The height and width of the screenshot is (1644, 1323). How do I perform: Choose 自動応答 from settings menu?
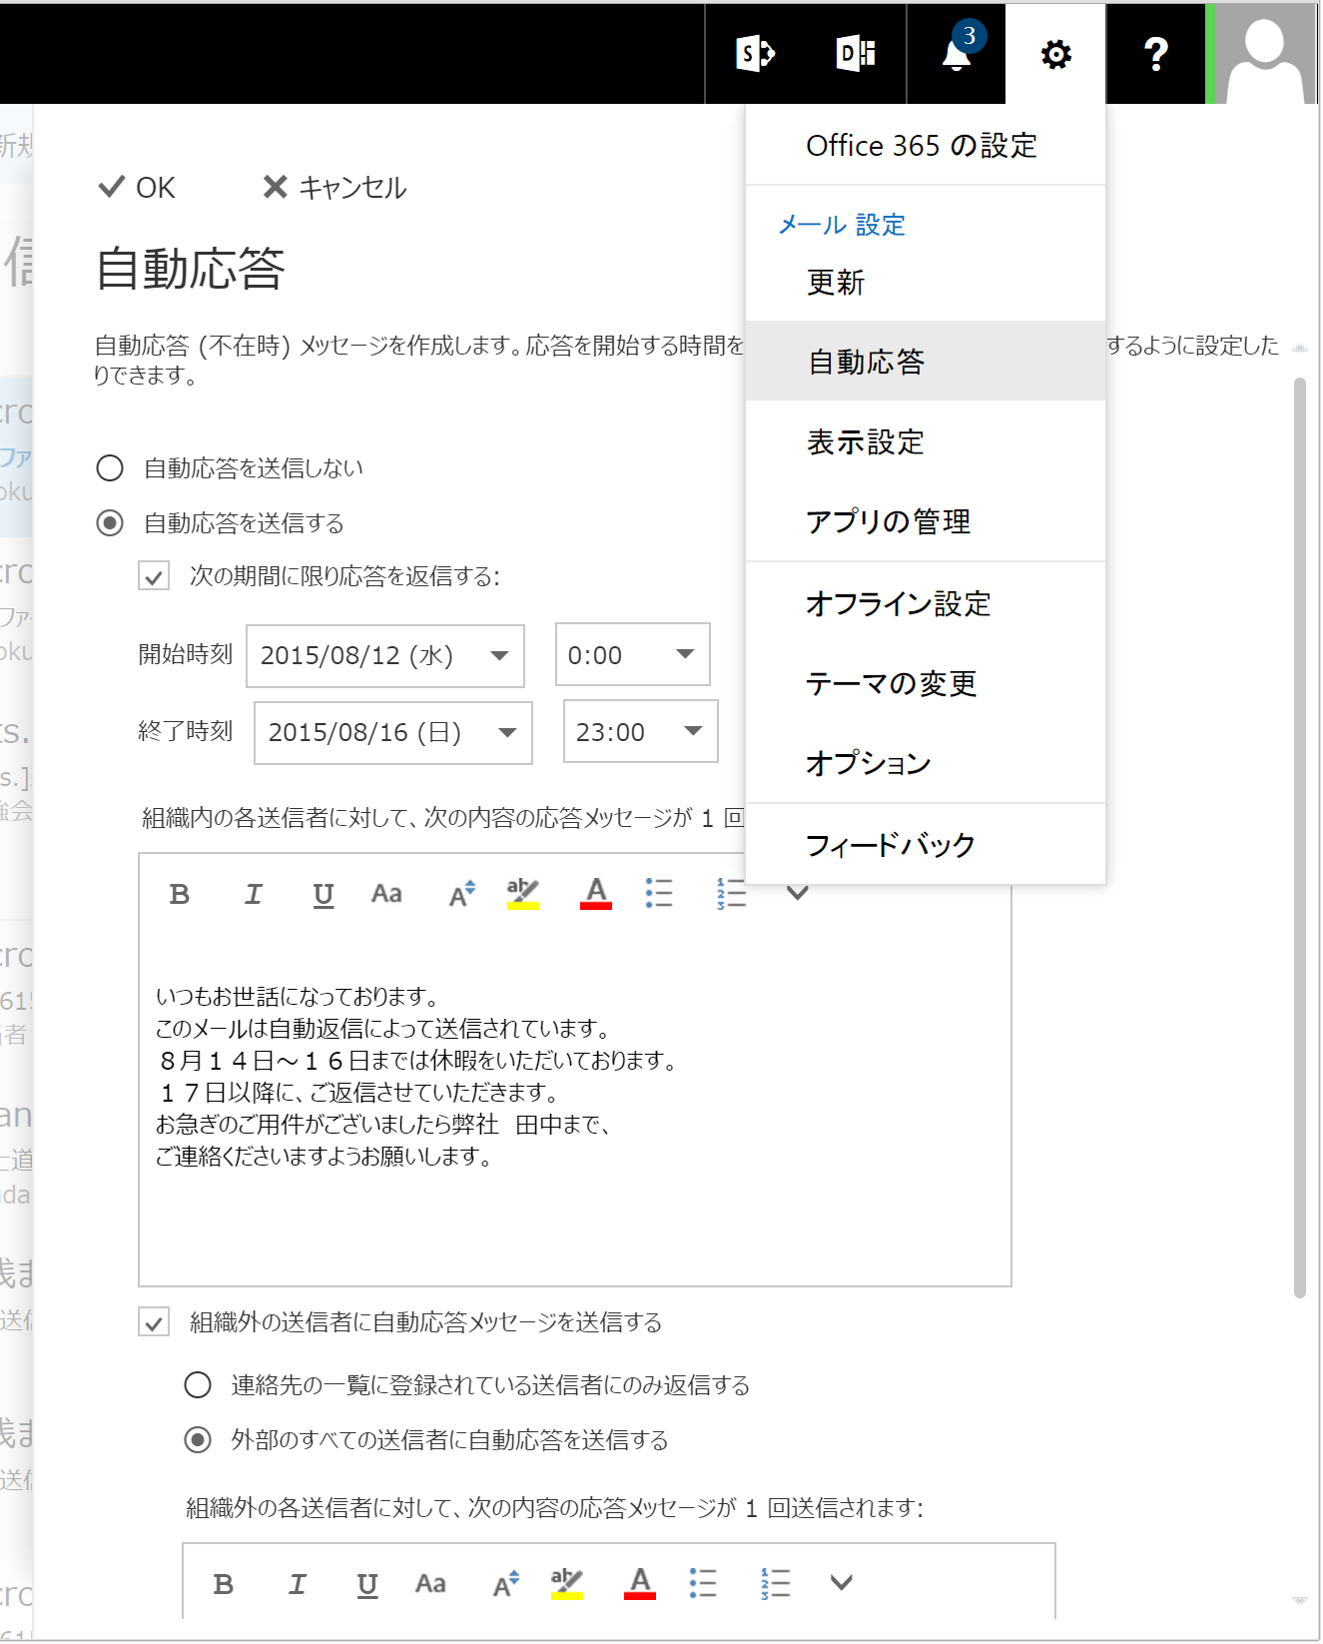coord(926,362)
